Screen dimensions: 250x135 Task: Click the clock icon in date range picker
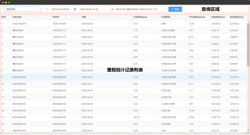46,9
